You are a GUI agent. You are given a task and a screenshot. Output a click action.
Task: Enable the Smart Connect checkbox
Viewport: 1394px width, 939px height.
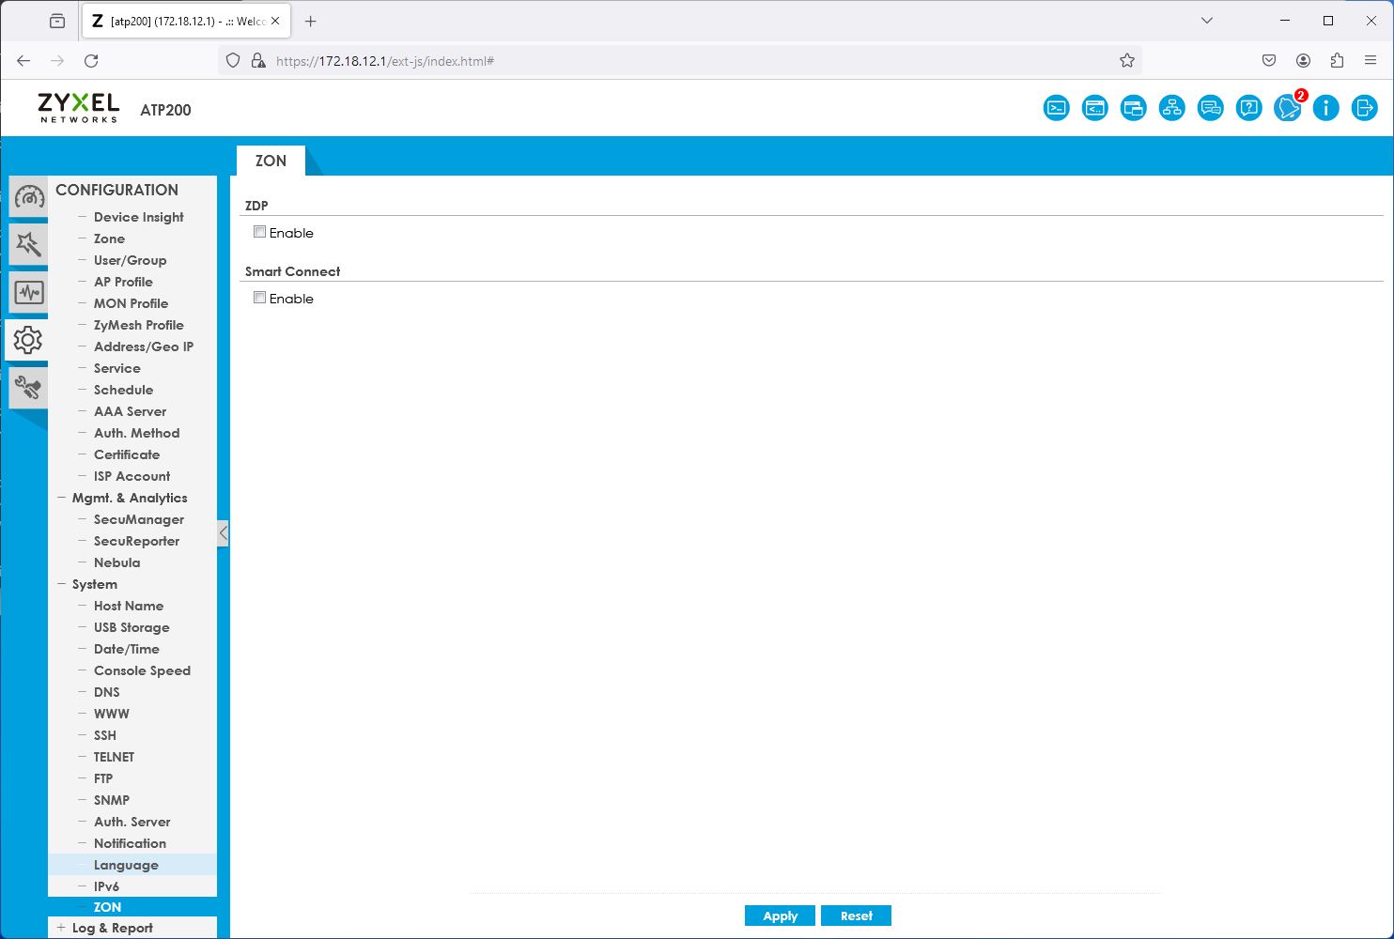pyautogui.click(x=260, y=298)
